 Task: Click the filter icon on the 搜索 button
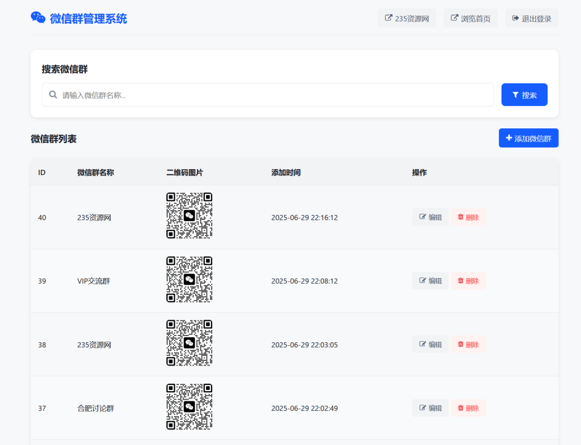coord(515,94)
